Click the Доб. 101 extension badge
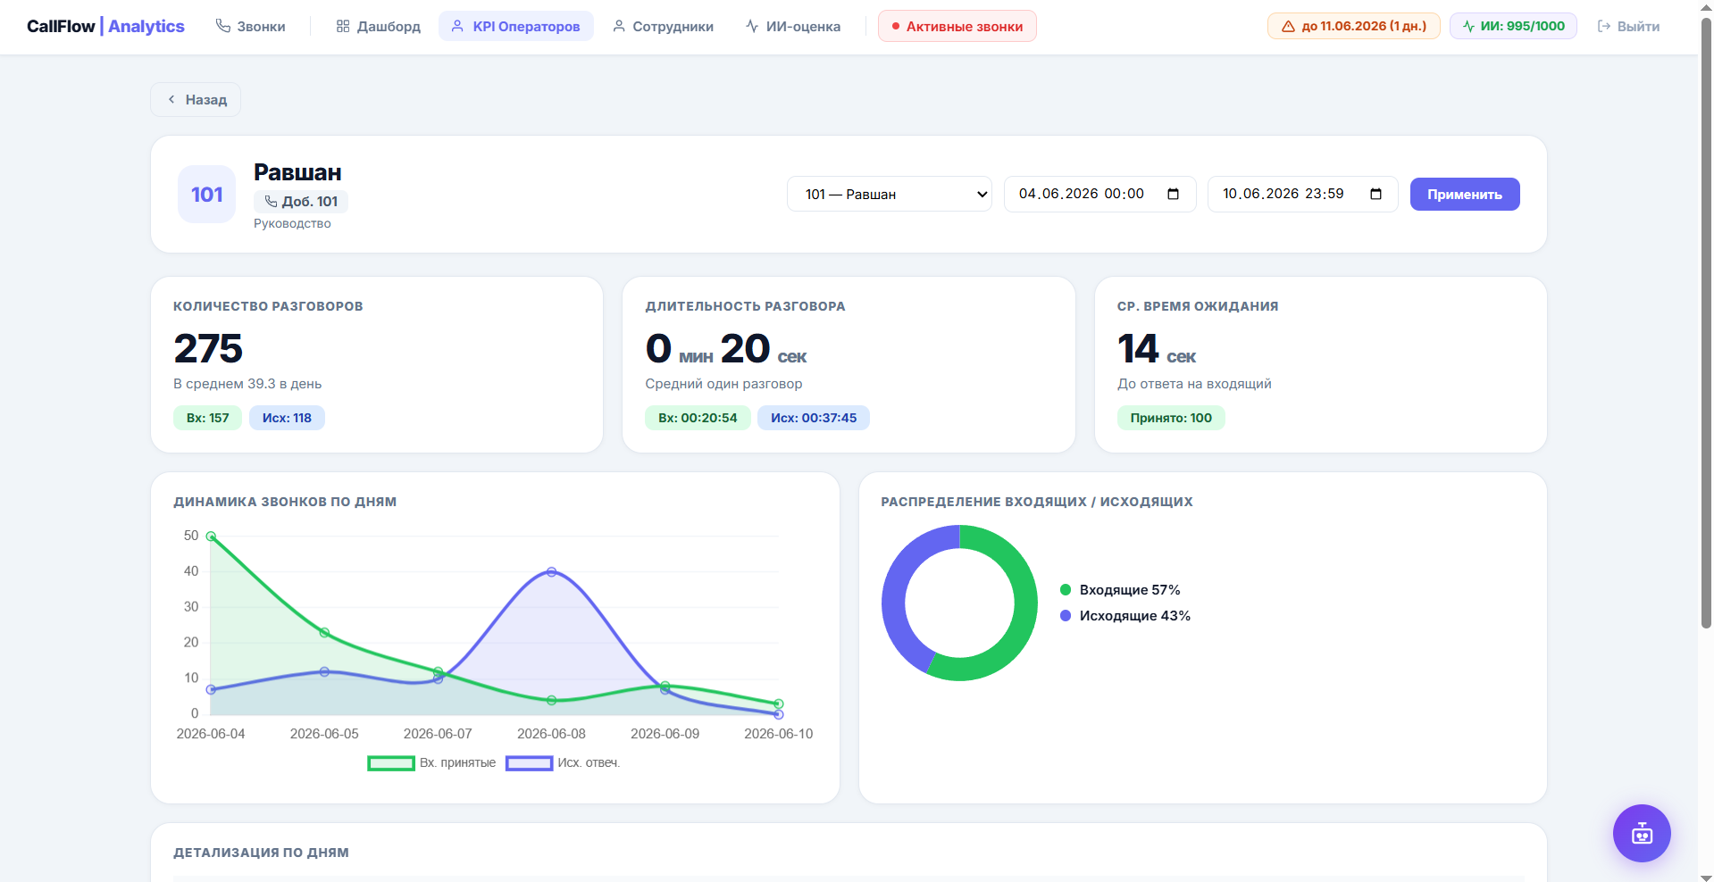The image size is (1714, 882). click(301, 202)
